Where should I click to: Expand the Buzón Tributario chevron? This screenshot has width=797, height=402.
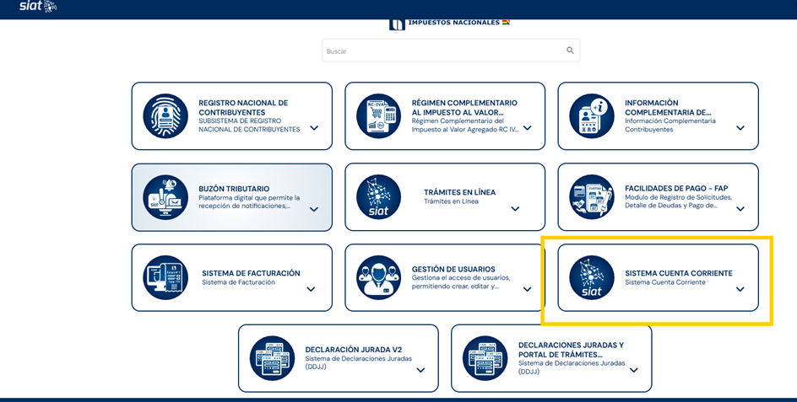[314, 209]
